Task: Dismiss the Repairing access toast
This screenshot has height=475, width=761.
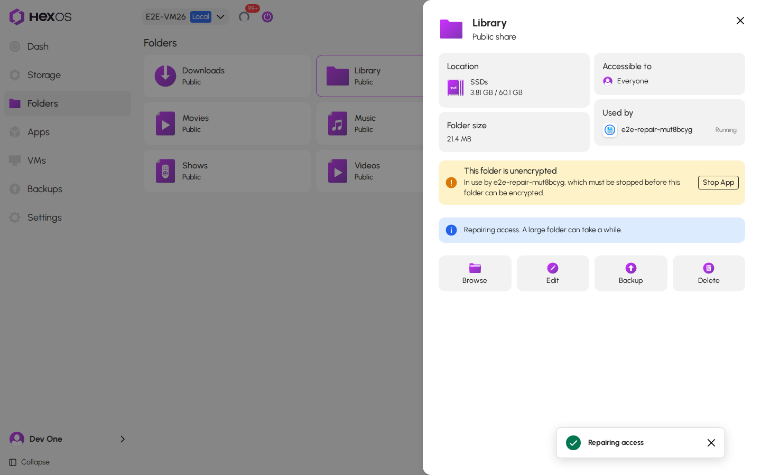Action: point(711,443)
